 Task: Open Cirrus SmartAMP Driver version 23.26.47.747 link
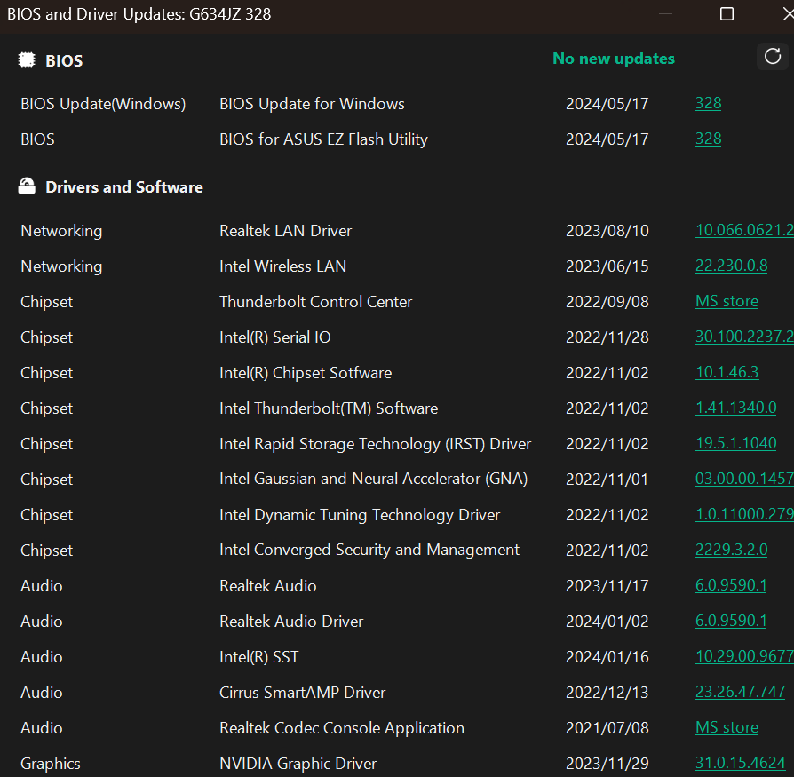(740, 692)
